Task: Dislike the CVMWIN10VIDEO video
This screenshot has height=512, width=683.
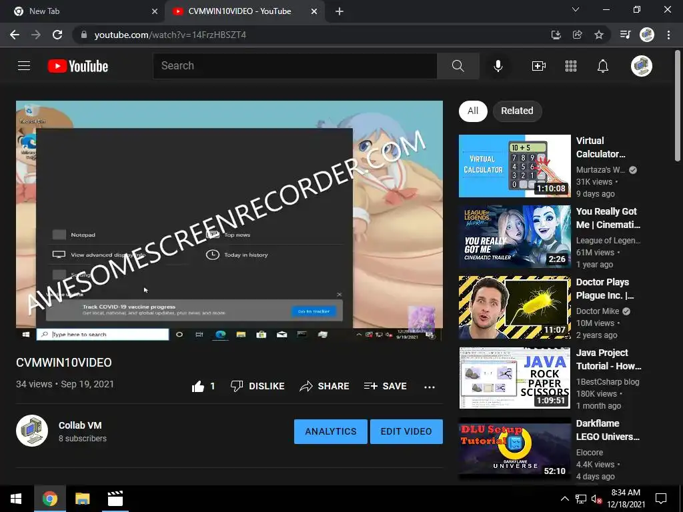Action: [257, 386]
